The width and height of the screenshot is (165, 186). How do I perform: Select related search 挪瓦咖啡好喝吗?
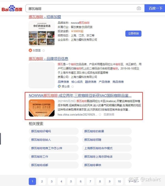(54, 131)
